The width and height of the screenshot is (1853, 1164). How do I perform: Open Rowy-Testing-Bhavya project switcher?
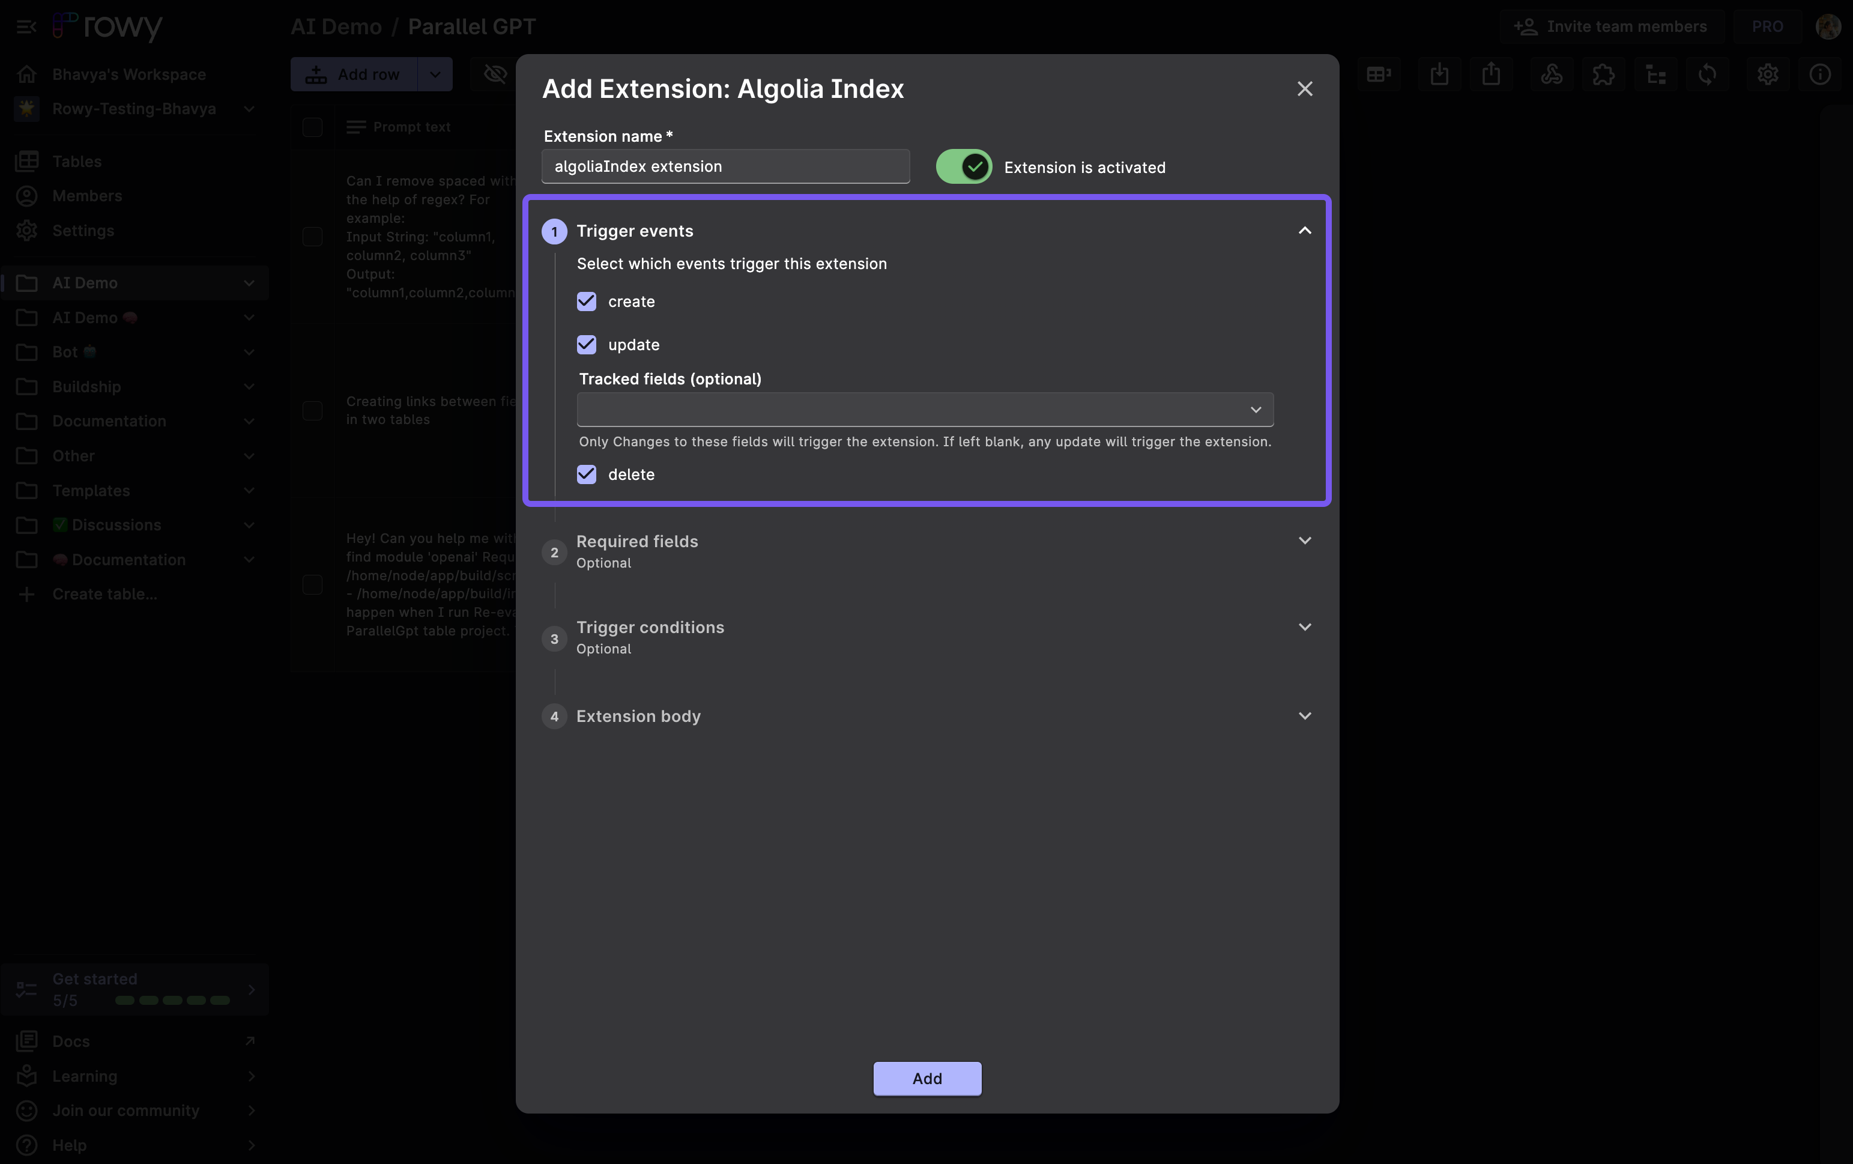pyautogui.click(x=134, y=109)
